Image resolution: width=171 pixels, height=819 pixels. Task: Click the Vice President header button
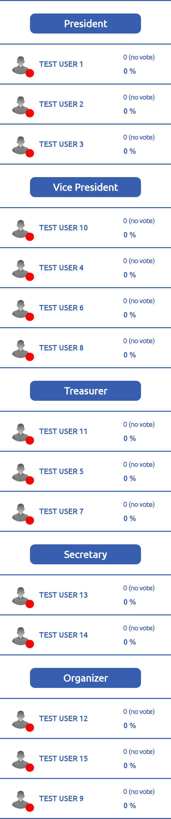(x=85, y=187)
